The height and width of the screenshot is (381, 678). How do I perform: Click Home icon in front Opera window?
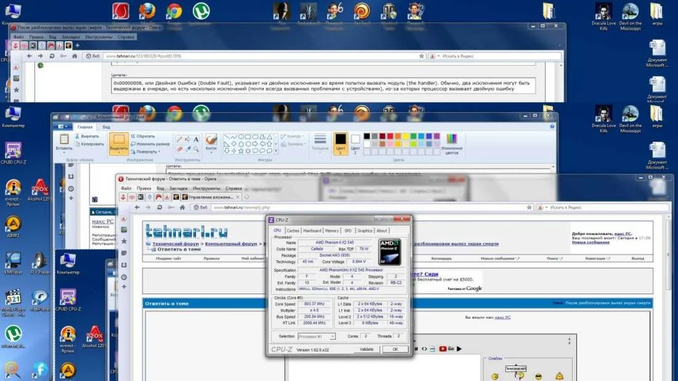click(182, 207)
